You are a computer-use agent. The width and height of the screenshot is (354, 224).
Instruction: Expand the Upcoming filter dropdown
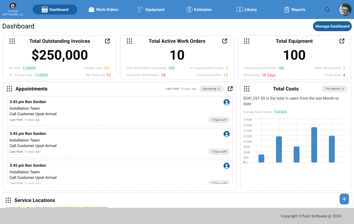[212, 89]
